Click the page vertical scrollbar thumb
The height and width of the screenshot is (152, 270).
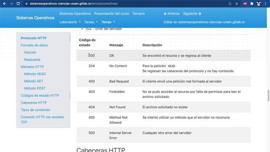point(268,95)
